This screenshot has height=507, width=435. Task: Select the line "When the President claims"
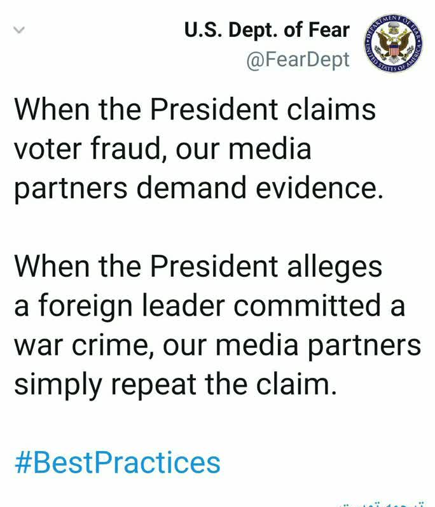point(195,109)
